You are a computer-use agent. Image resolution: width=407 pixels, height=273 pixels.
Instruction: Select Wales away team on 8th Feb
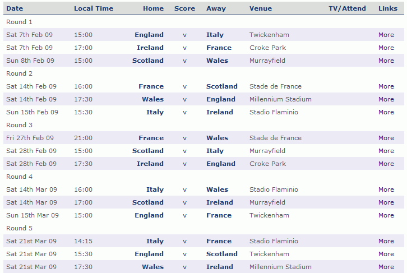pyautogui.click(x=218, y=61)
